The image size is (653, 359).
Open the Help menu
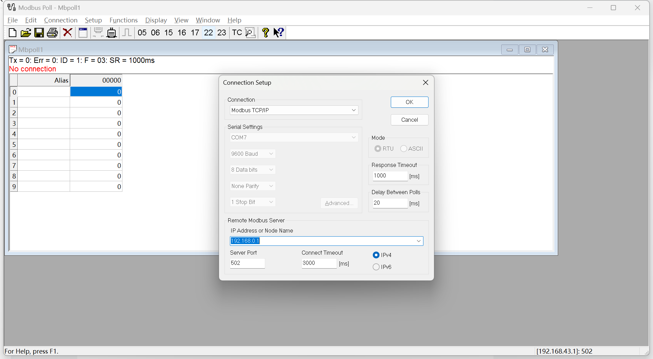click(x=234, y=20)
